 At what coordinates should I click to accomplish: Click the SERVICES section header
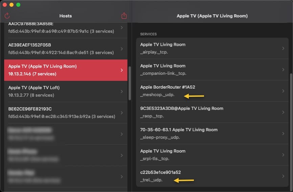click(x=149, y=34)
